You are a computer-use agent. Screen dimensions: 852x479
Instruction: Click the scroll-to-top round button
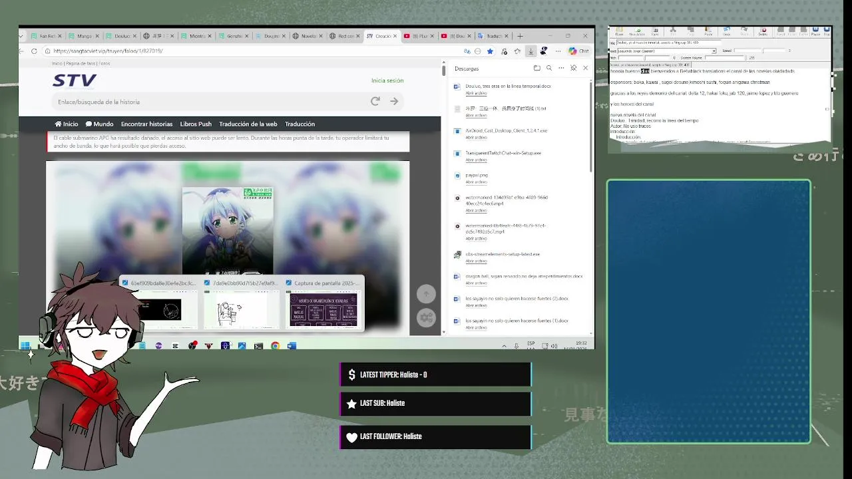click(426, 293)
